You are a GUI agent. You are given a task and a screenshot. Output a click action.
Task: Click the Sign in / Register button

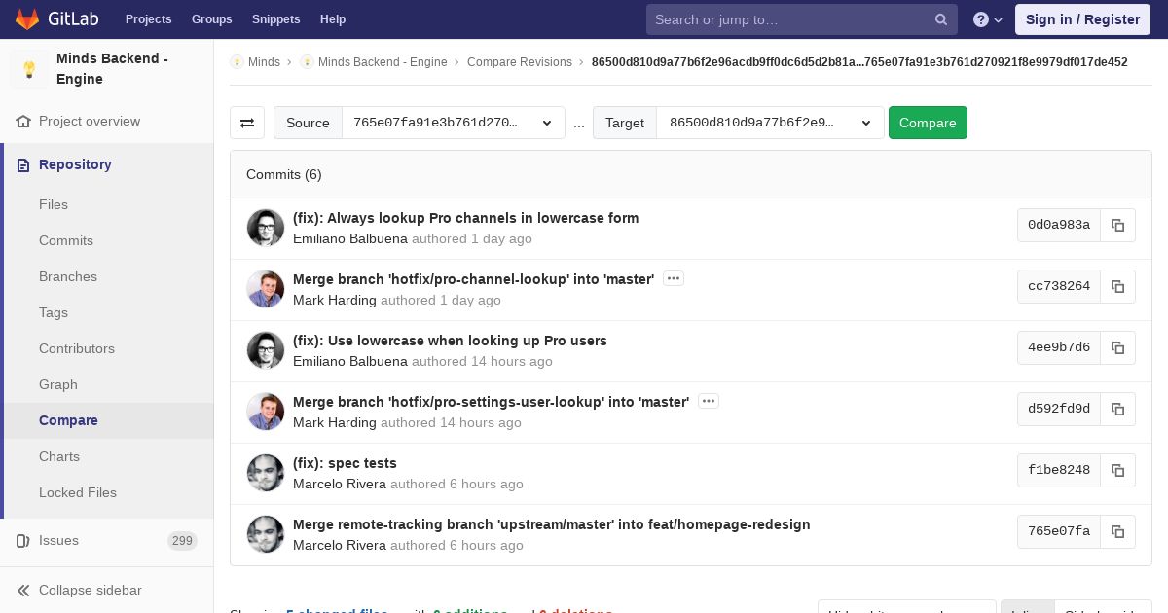[x=1081, y=19]
